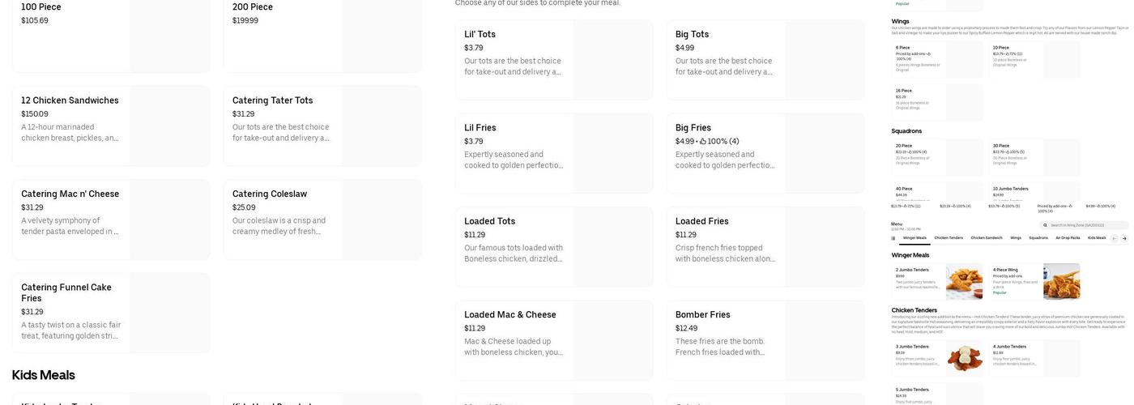Open the Air Drop Packs tab

click(x=1068, y=238)
